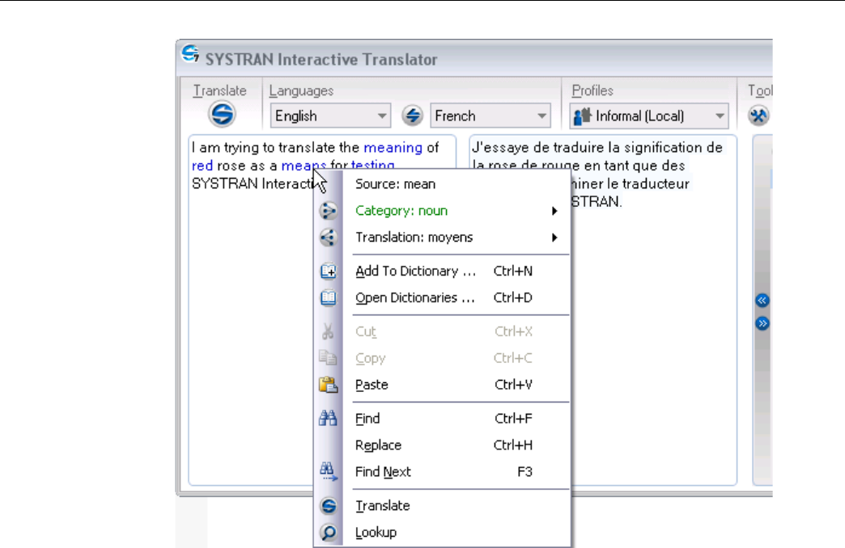The image size is (845, 548).
Task: Click the right double-chevron panel button
Action: [762, 323]
